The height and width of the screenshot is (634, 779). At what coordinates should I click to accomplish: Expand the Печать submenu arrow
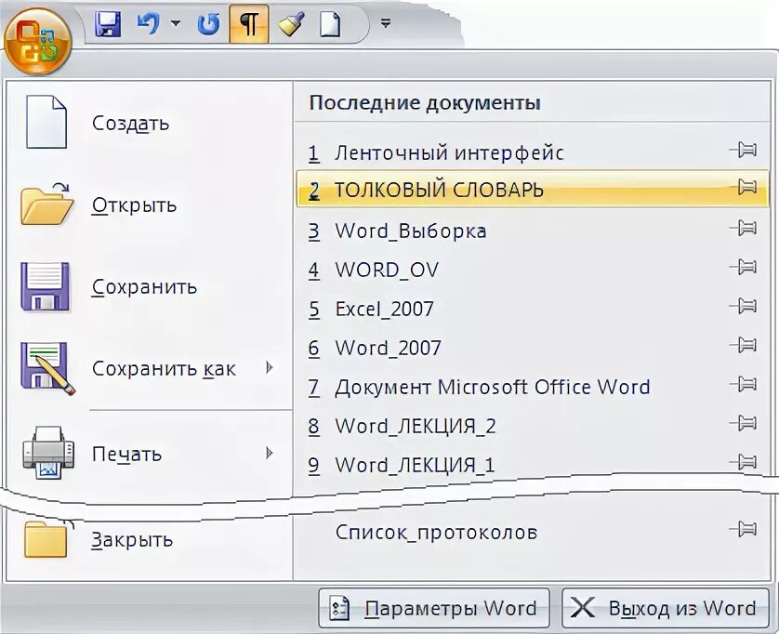pyautogui.click(x=270, y=453)
